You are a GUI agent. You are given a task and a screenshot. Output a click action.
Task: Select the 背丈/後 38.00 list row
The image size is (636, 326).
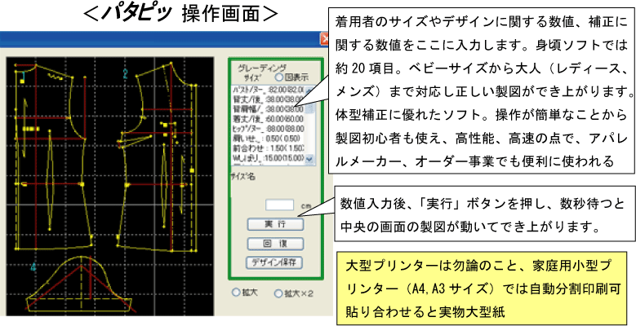point(268,100)
